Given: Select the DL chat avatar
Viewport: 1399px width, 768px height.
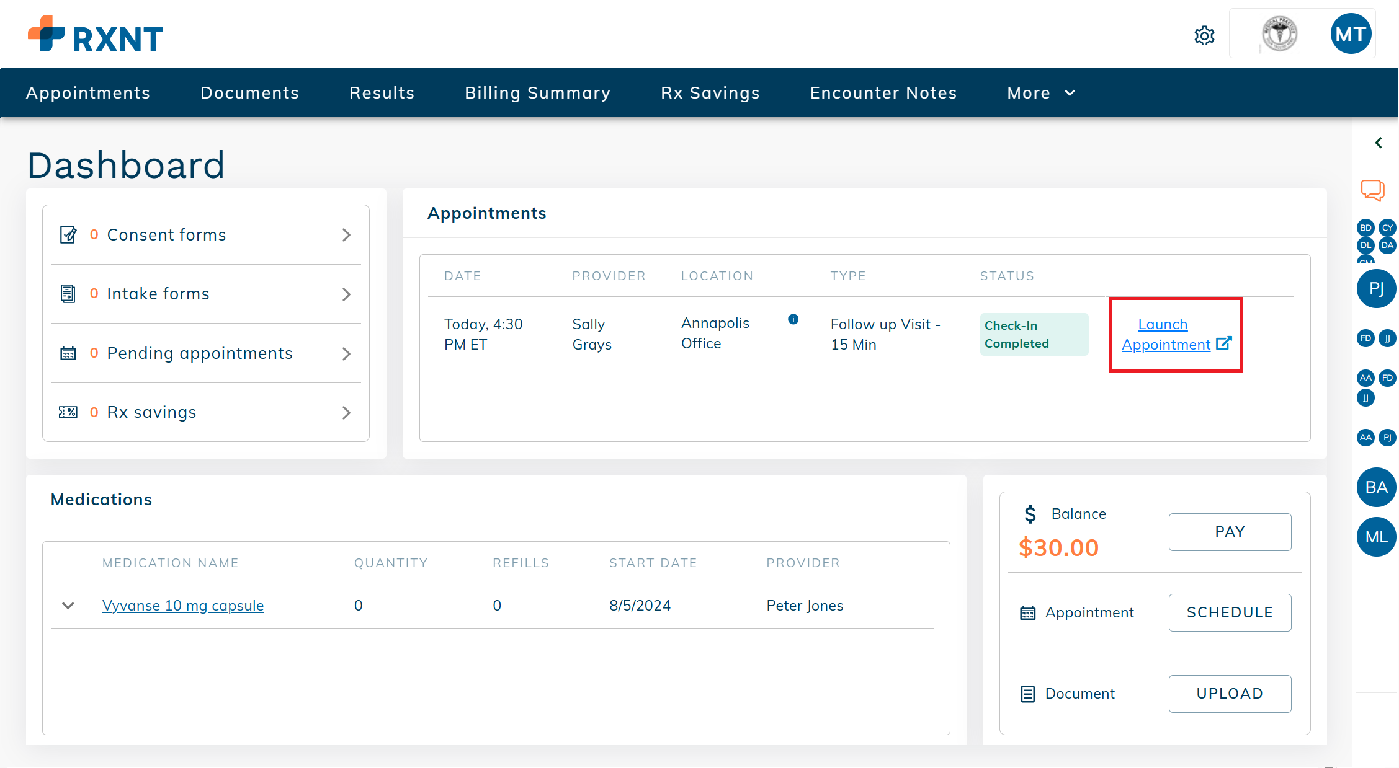Looking at the screenshot, I should pos(1365,245).
